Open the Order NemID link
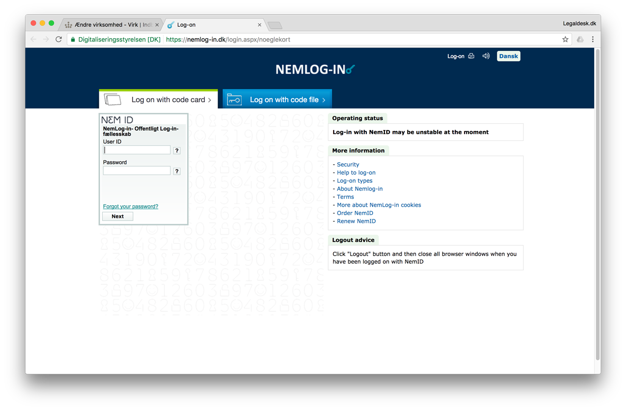 [355, 213]
